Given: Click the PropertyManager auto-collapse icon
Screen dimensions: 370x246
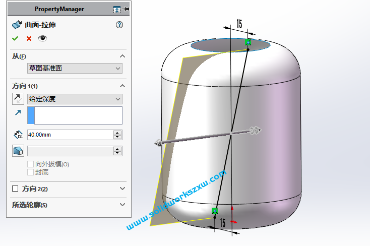Looking at the screenshot, I should (117, 10).
